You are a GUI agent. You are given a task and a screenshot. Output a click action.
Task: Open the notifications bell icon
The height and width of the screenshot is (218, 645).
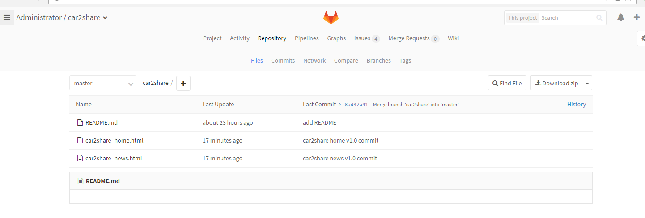coord(620,18)
